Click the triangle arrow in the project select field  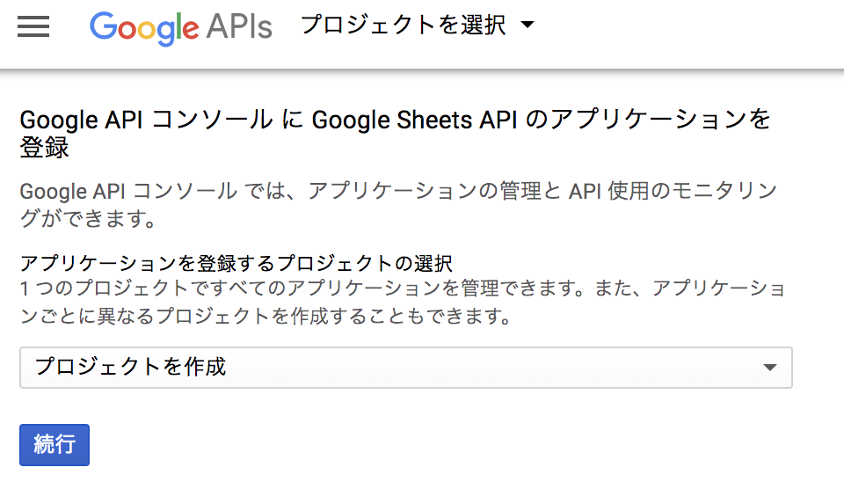point(770,368)
